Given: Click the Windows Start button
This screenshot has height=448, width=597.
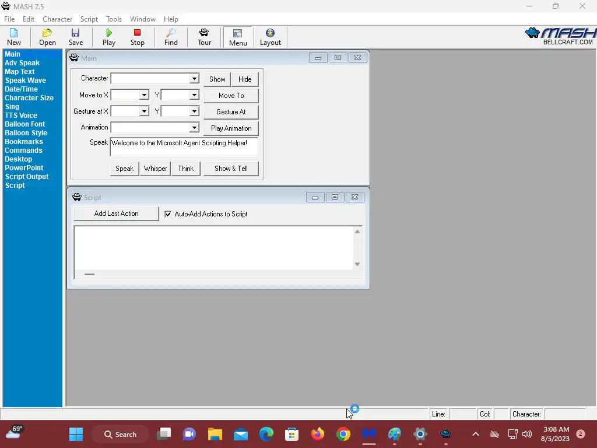Looking at the screenshot, I should pyautogui.click(x=76, y=434).
